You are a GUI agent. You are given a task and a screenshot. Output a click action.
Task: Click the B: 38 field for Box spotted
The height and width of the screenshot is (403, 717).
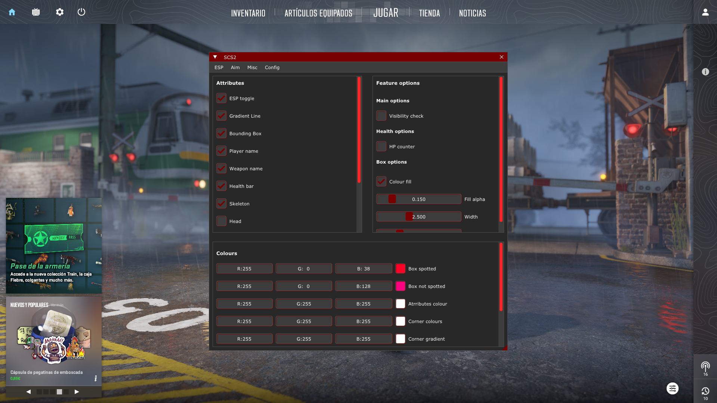click(x=364, y=269)
